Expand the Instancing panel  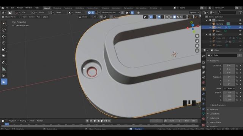[x=214, y=118]
